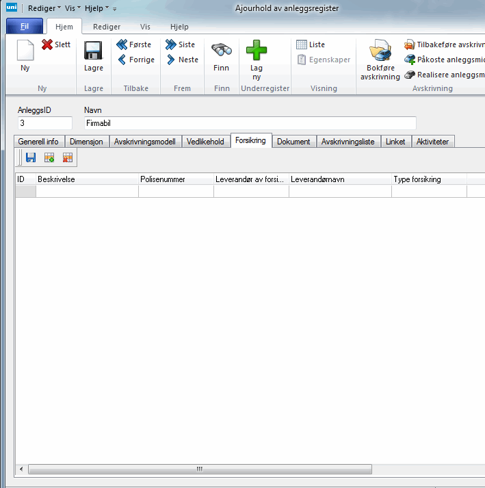
Task: Click Bokføre avskrivning icon
Action: [x=380, y=53]
